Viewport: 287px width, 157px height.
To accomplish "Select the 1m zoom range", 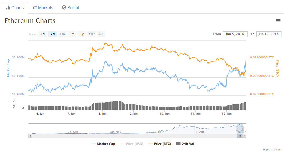I will (x=62, y=34).
